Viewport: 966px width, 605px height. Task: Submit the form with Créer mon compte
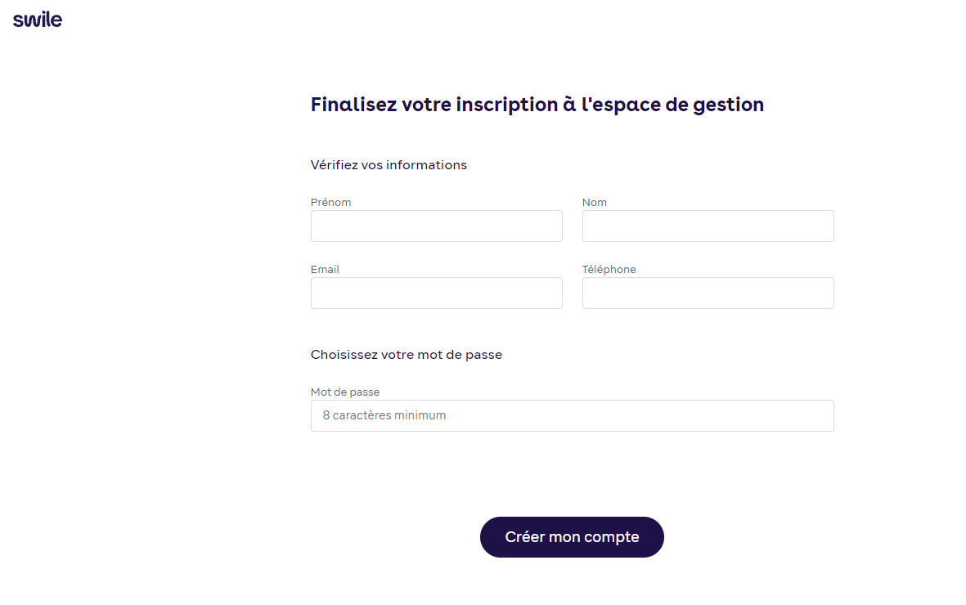[x=572, y=537]
